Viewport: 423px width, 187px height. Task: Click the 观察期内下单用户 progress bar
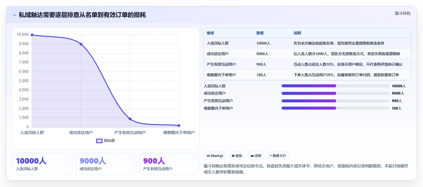pos(335,108)
